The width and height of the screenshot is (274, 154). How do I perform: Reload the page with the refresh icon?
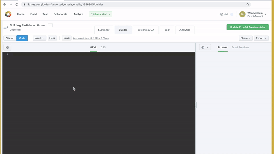click(x=17, y=5)
